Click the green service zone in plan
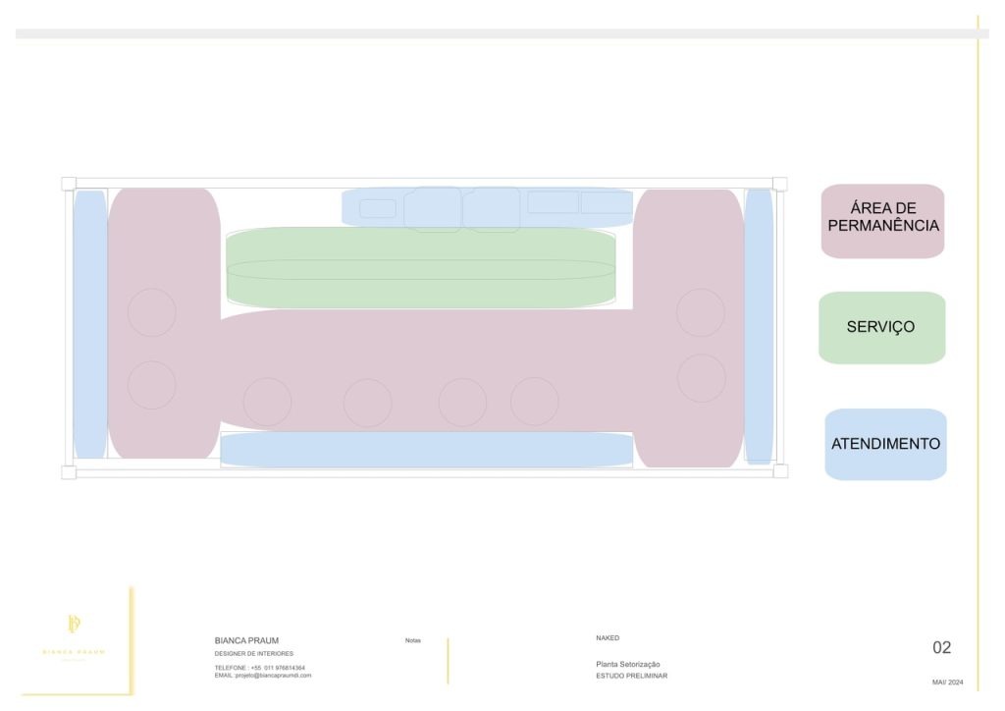 click(x=420, y=268)
